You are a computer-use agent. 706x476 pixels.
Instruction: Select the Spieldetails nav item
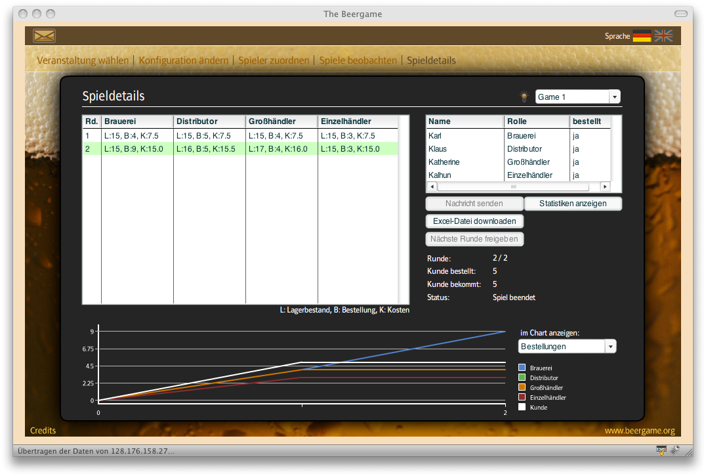[431, 60]
